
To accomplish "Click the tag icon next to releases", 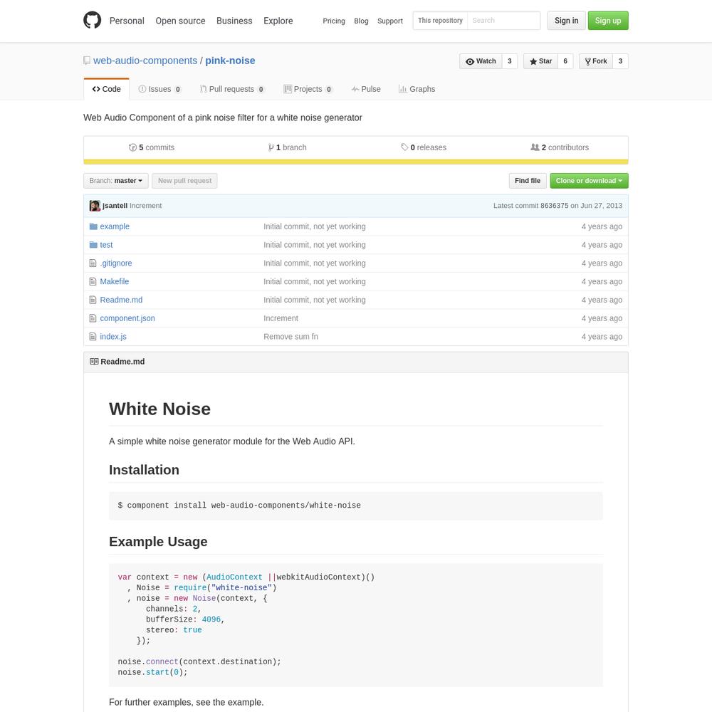I will pyautogui.click(x=404, y=147).
